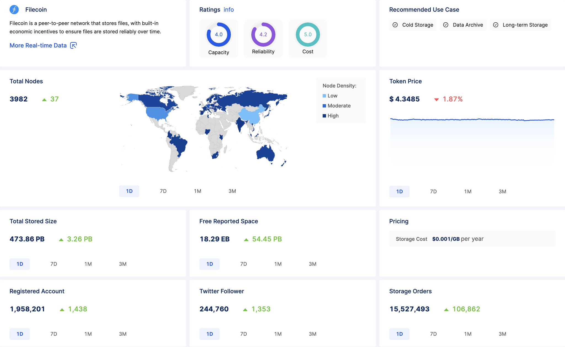Open the More Real-time Data link
The image size is (565, 347).
point(38,45)
